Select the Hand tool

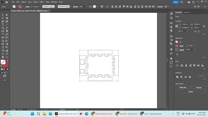tap(3, 57)
